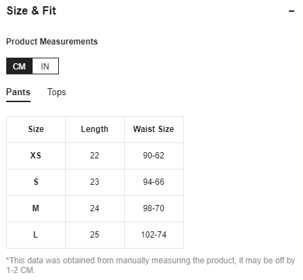Screen dimensions: 303x280
Task: Click the waist value 102-74
Action: coord(154,235)
